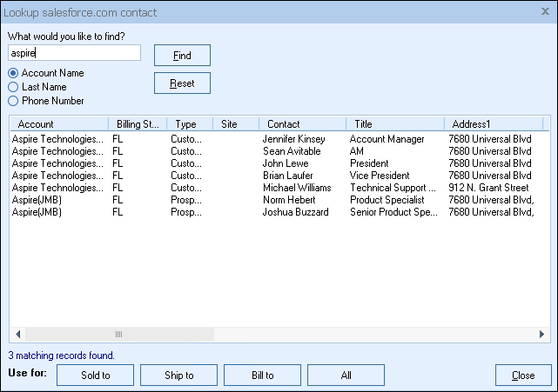Viewport: 558px width, 392px height.
Task: Click Aspire(JMB) account in Joshua Buzzard row
Action: click(37, 211)
